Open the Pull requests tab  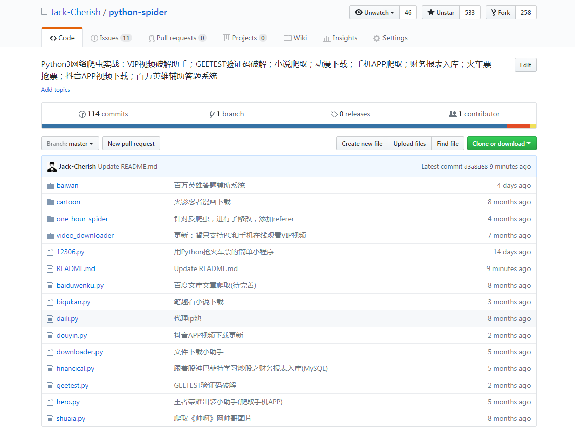click(177, 38)
